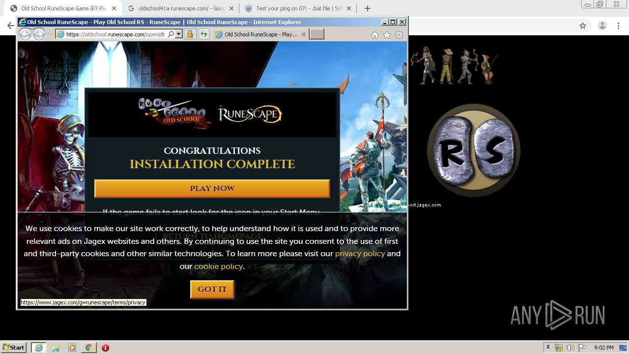This screenshot has height=354, width=629.
Task: Close the oldschool41a Google search Chrome tab
Action: (231, 8)
